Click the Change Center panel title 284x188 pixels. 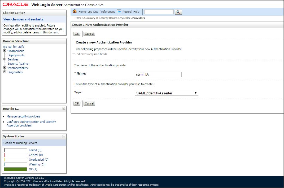pos(14,13)
